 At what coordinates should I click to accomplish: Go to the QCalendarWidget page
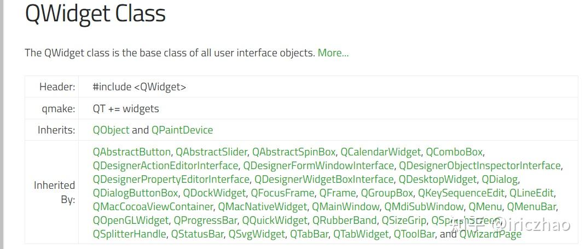point(380,152)
